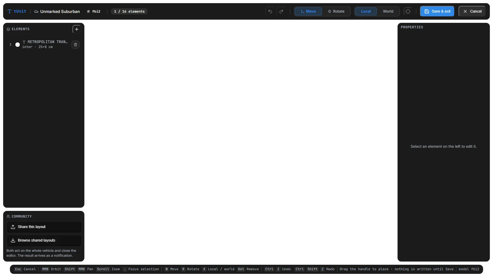Click the ELEMENTS panel header

pyautogui.click(x=18, y=29)
